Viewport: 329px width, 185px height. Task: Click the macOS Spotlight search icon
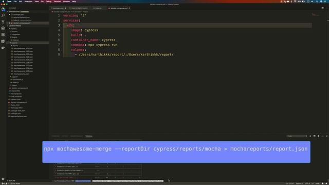[x=317, y=2]
